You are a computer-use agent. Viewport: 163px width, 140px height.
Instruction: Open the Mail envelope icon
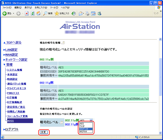coord(81,13)
